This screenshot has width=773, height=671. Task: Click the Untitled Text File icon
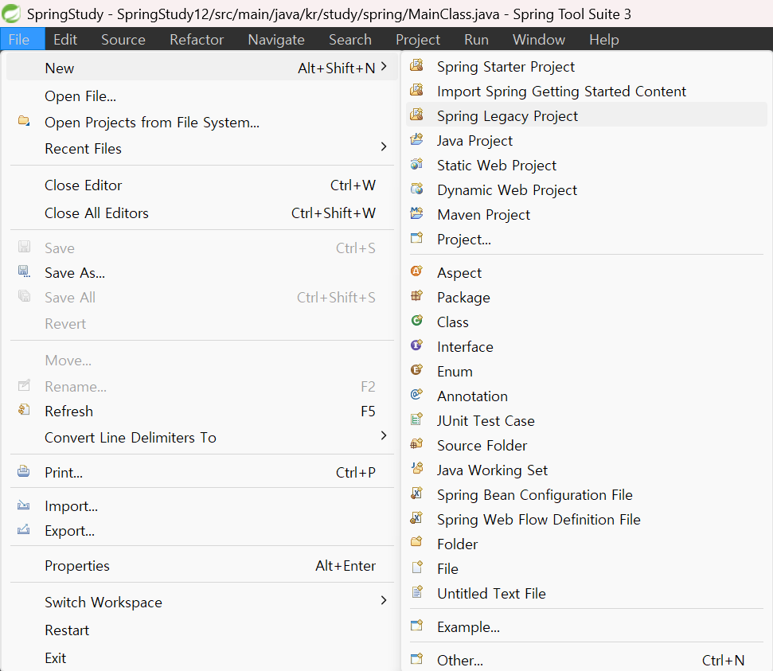coord(416,591)
